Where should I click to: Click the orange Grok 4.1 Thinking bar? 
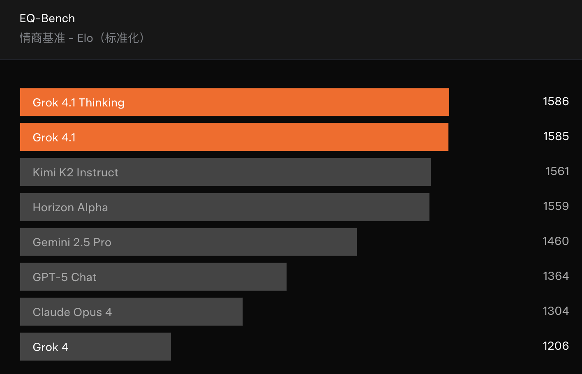click(288, 102)
